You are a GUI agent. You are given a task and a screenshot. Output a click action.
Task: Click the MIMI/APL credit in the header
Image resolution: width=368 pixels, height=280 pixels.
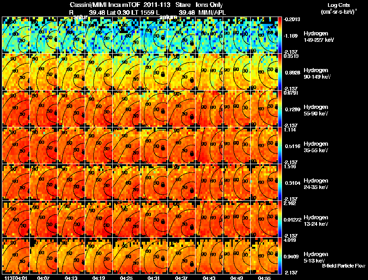click(x=212, y=12)
